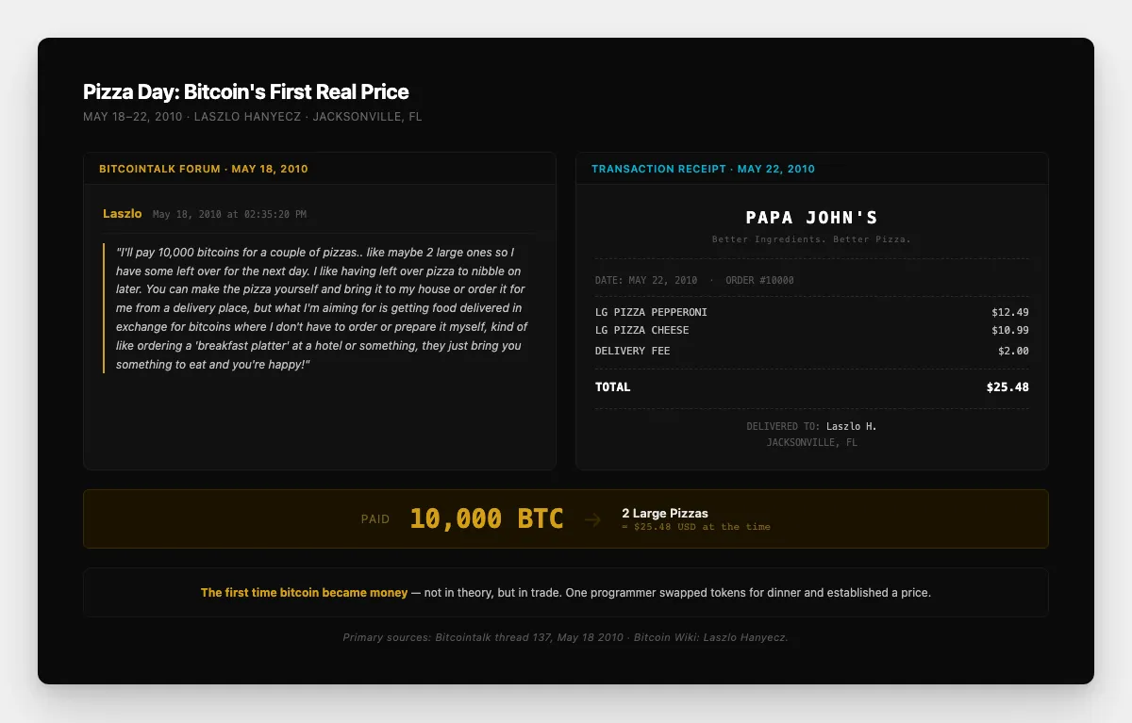The height and width of the screenshot is (723, 1132).
Task: Click the "PAID" label in the banner
Action: [x=375, y=519]
